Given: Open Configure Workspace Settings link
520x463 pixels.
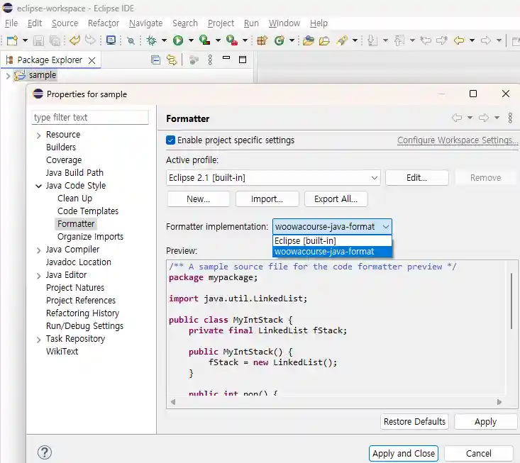Looking at the screenshot, I should 458,140.
